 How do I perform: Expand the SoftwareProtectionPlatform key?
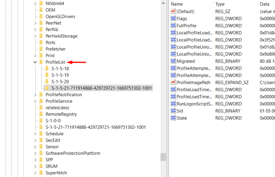(35, 153)
